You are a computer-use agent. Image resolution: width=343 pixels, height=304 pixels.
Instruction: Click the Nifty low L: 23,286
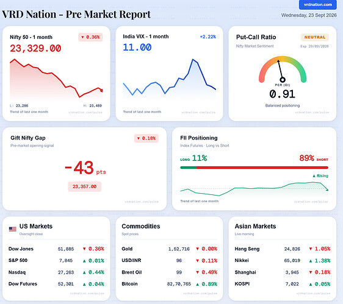tap(19, 106)
